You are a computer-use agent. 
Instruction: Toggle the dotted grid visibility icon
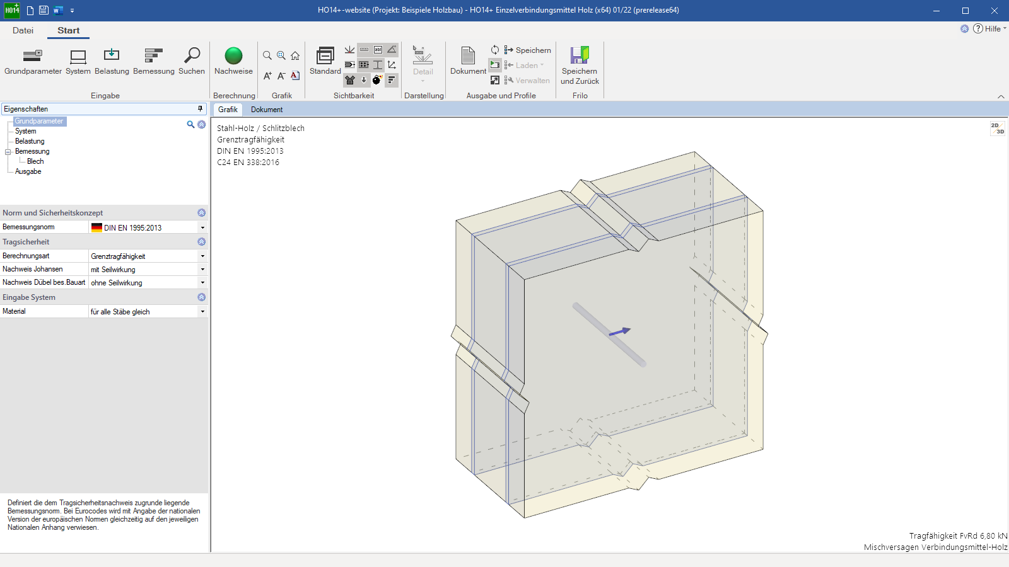pos(364,64)
